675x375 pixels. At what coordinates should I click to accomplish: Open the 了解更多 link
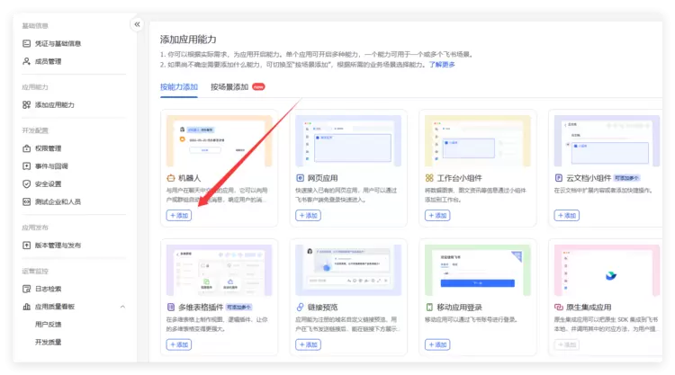coord(442,65)
